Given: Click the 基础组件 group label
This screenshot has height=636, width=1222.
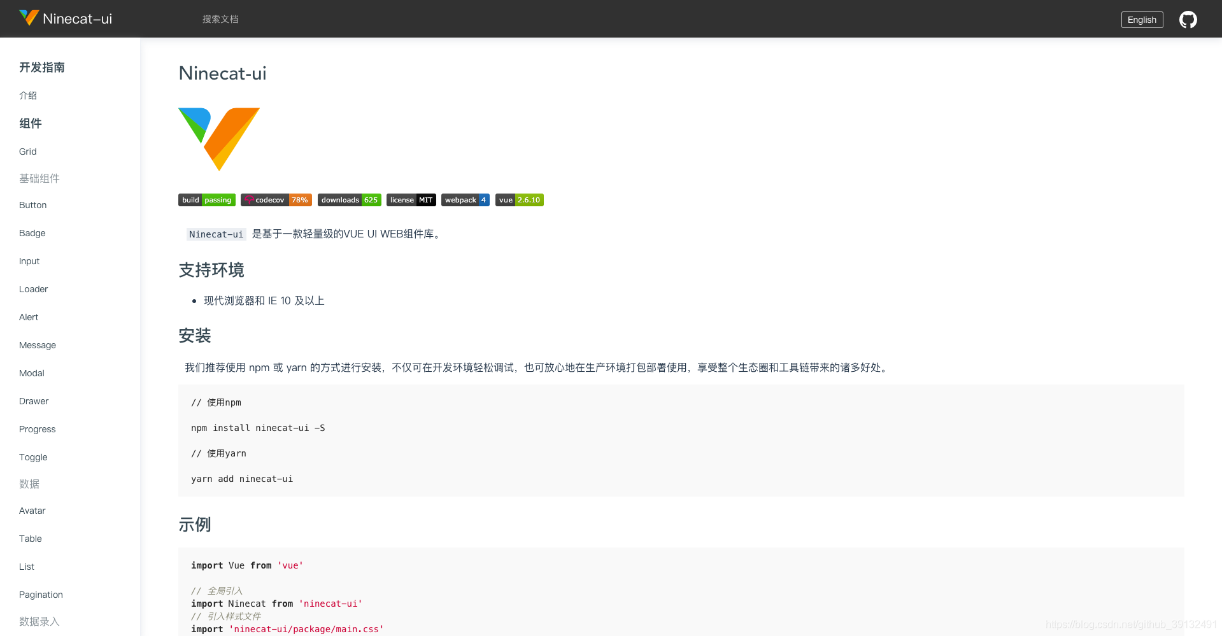Looking at the screenshot, I should click(x=39, y=178).
